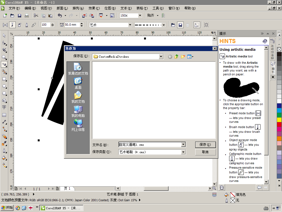Select the Polygon tool
The image size is (282, 212).
tap(4, 94)
